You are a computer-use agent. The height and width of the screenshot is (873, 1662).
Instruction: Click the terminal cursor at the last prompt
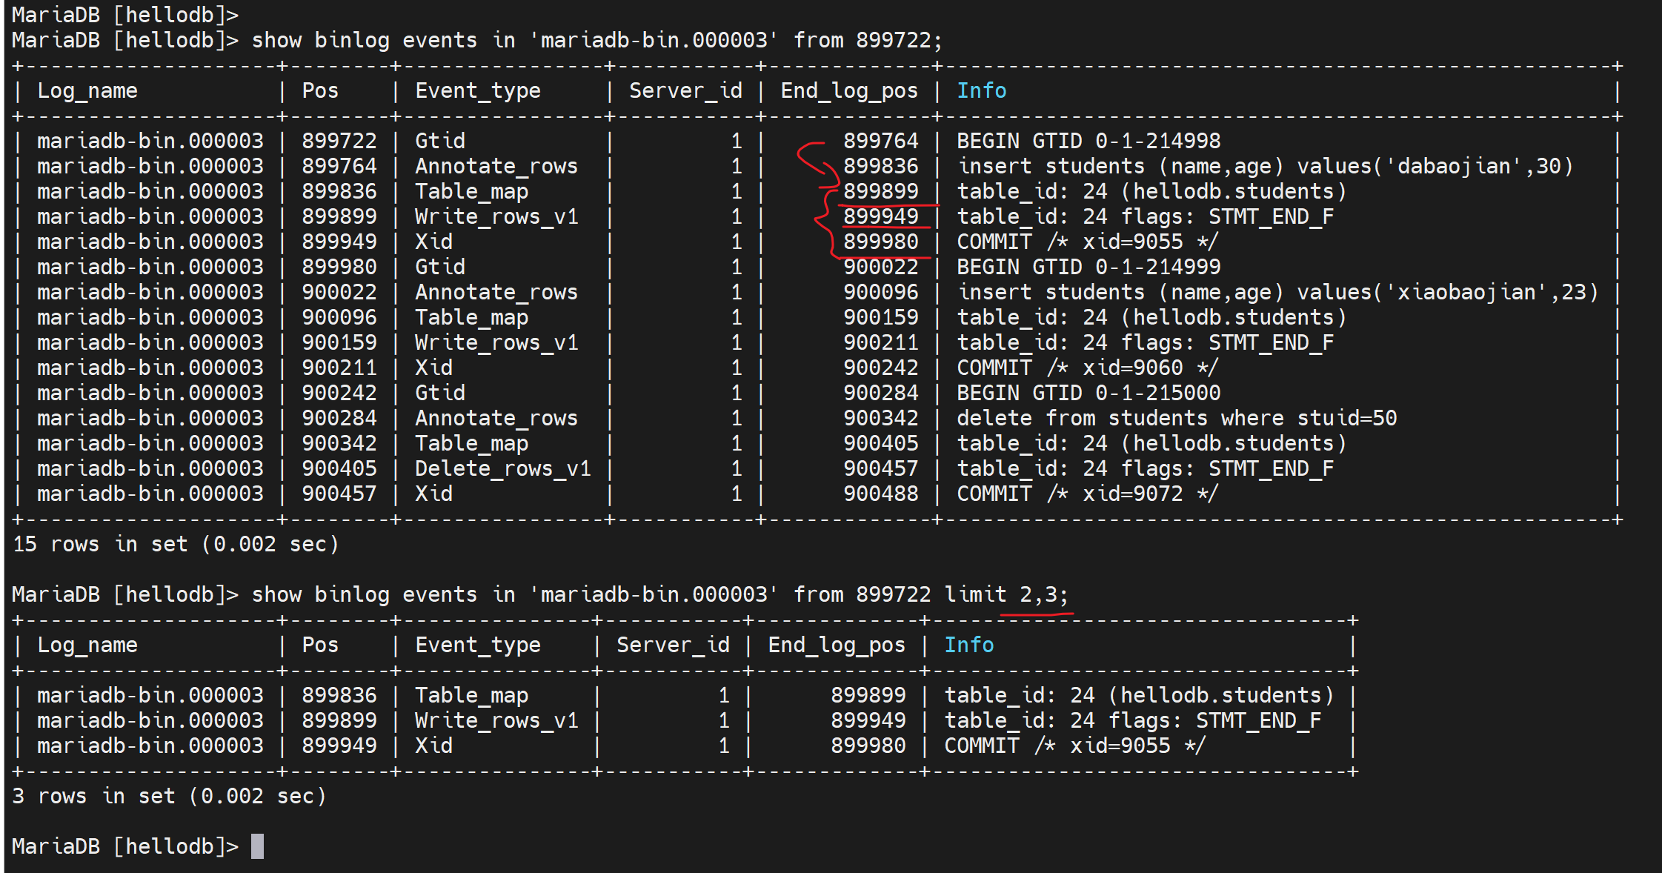coord(257,846)
